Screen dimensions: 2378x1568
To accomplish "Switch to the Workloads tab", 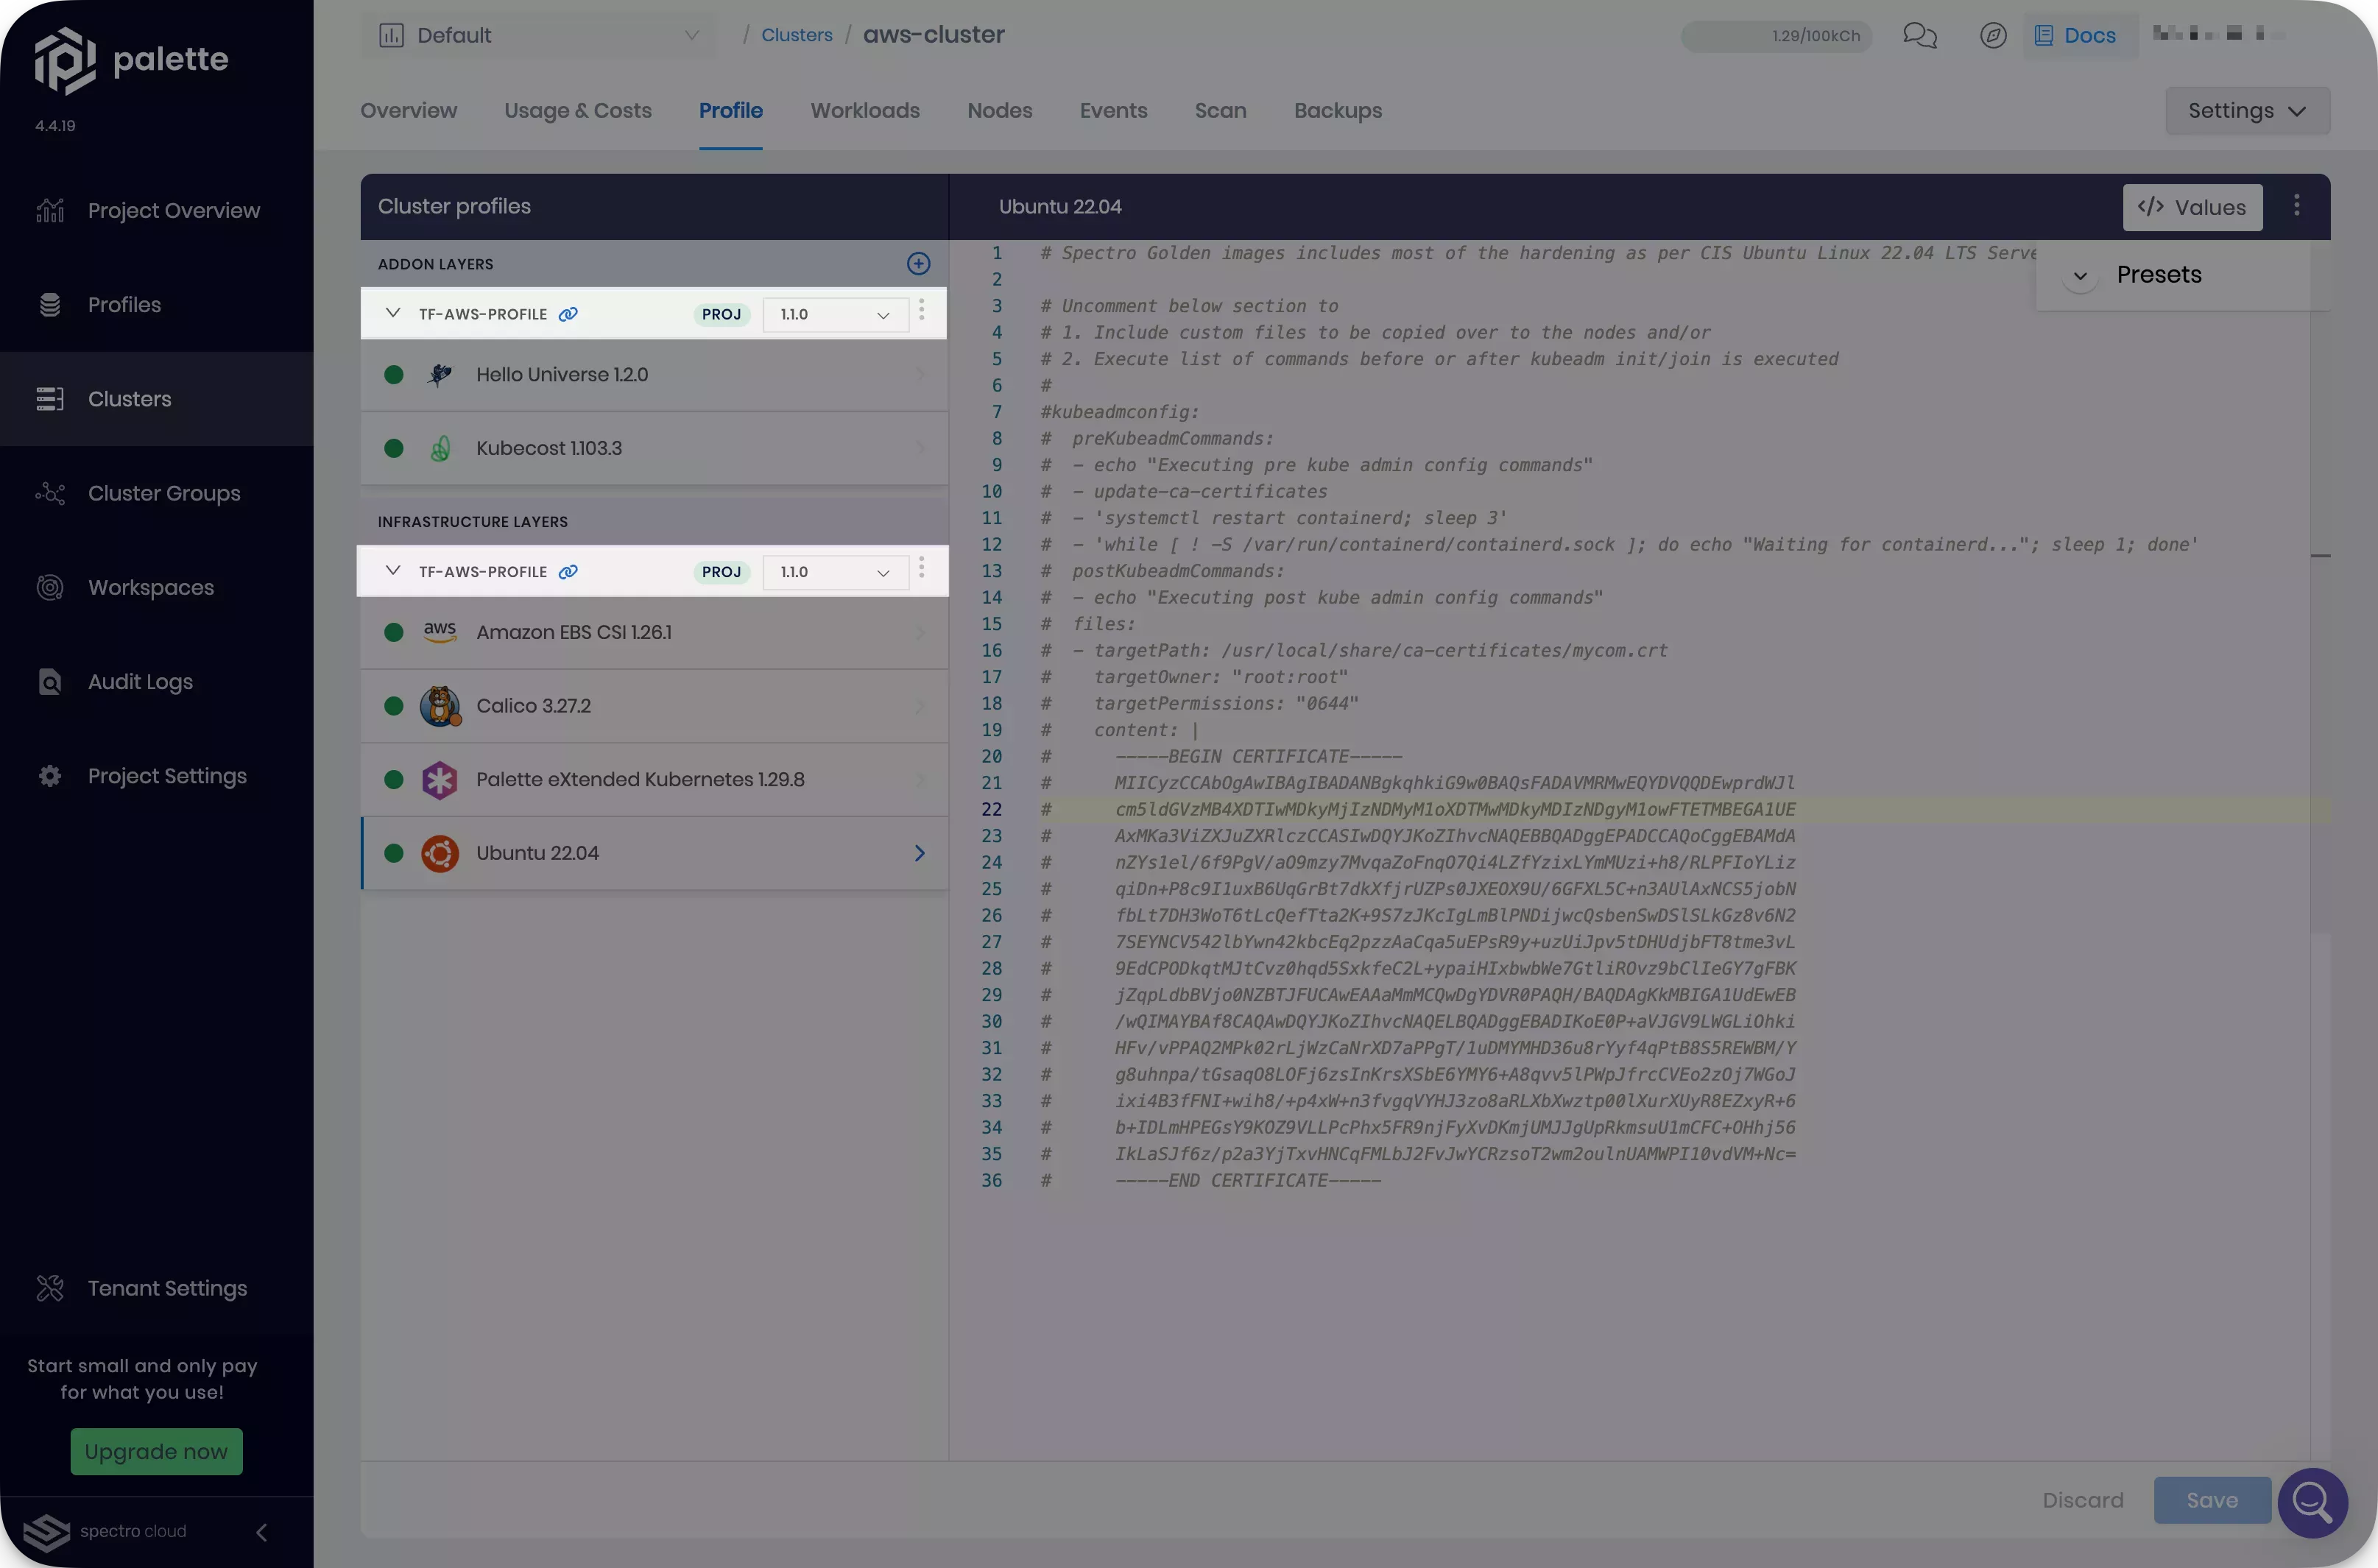I will (864, 111).
